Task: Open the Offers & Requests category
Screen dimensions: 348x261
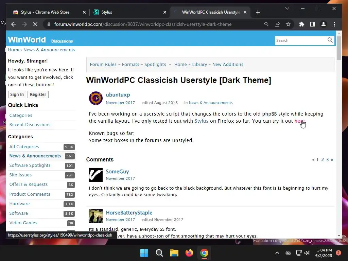Action: [29, 185]
